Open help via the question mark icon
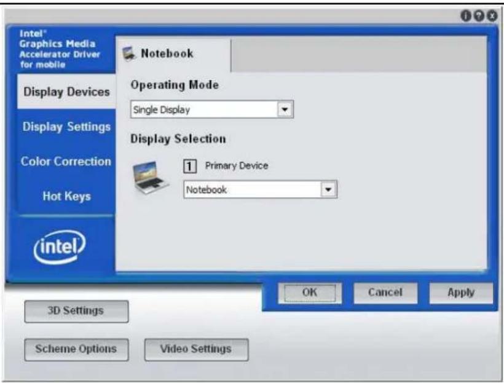This screenshot has width=504, height=383. 479,15
